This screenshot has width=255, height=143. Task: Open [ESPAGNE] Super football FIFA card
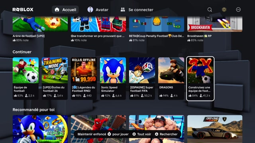point(142,78)
